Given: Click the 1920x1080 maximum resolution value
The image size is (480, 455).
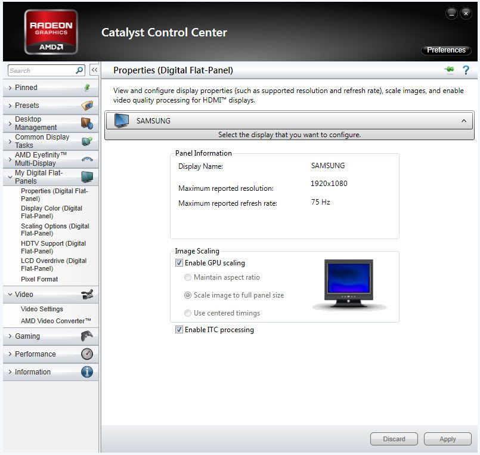Looking at the screenshot, I should [x=329, y=184].
